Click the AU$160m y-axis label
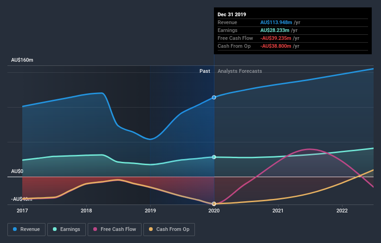Image resolution: width=381 pixels, height=243 pixels. click(22, 60)
